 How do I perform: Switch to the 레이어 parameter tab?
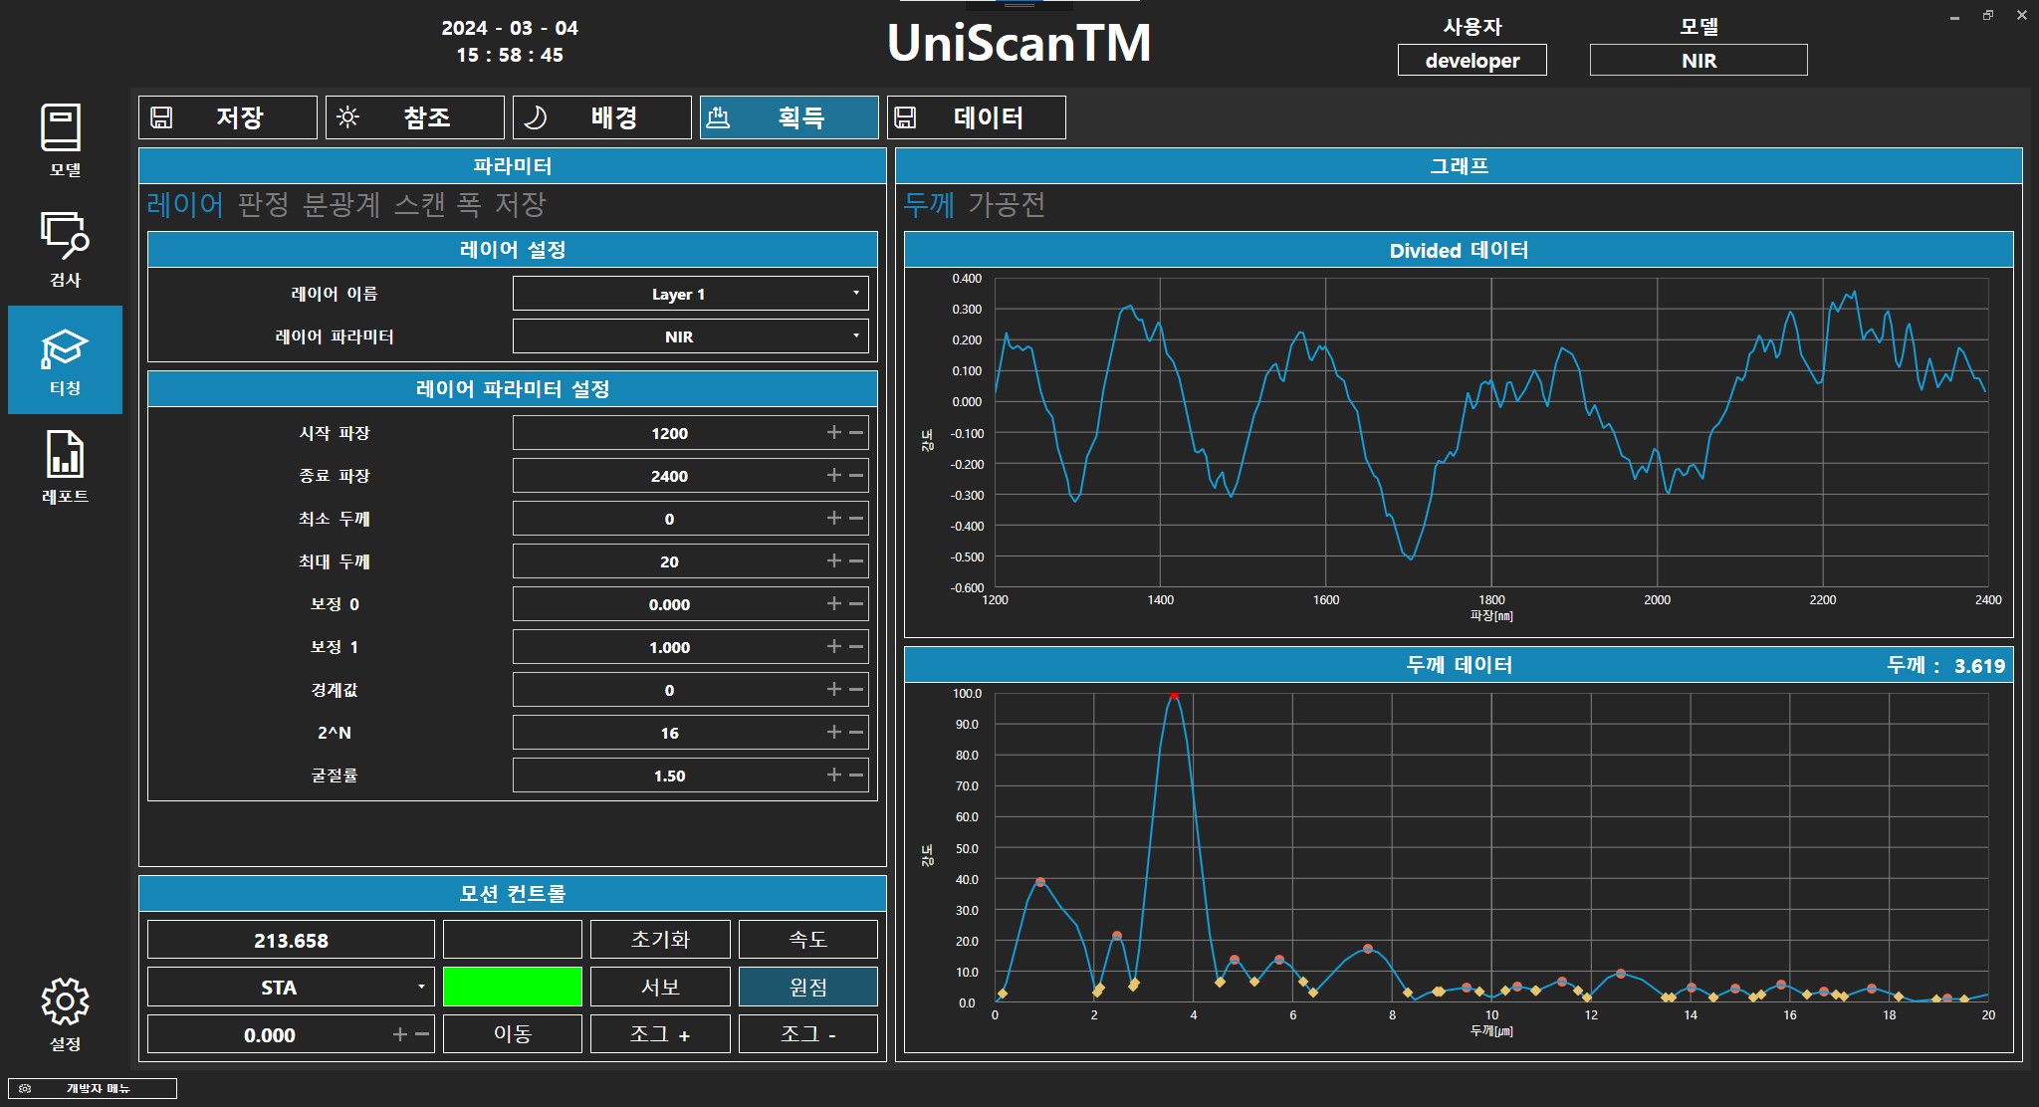coord(185,204)
